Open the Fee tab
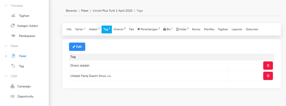The width and height of the screenshot is (286, 106). coord(132,29)
